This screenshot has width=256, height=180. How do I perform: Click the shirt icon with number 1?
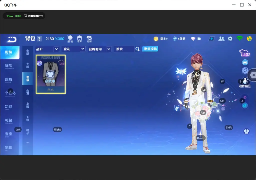[246, 131]
